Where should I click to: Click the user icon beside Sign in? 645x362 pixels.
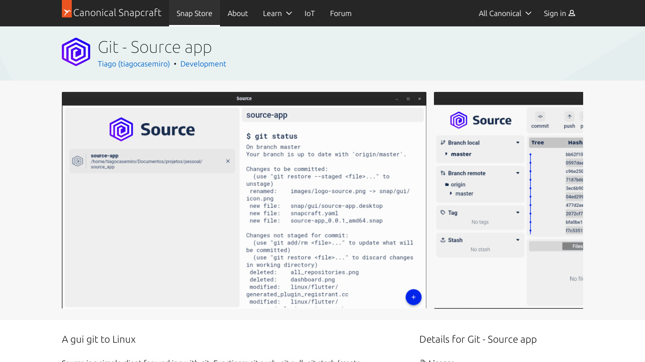[572, 13]
